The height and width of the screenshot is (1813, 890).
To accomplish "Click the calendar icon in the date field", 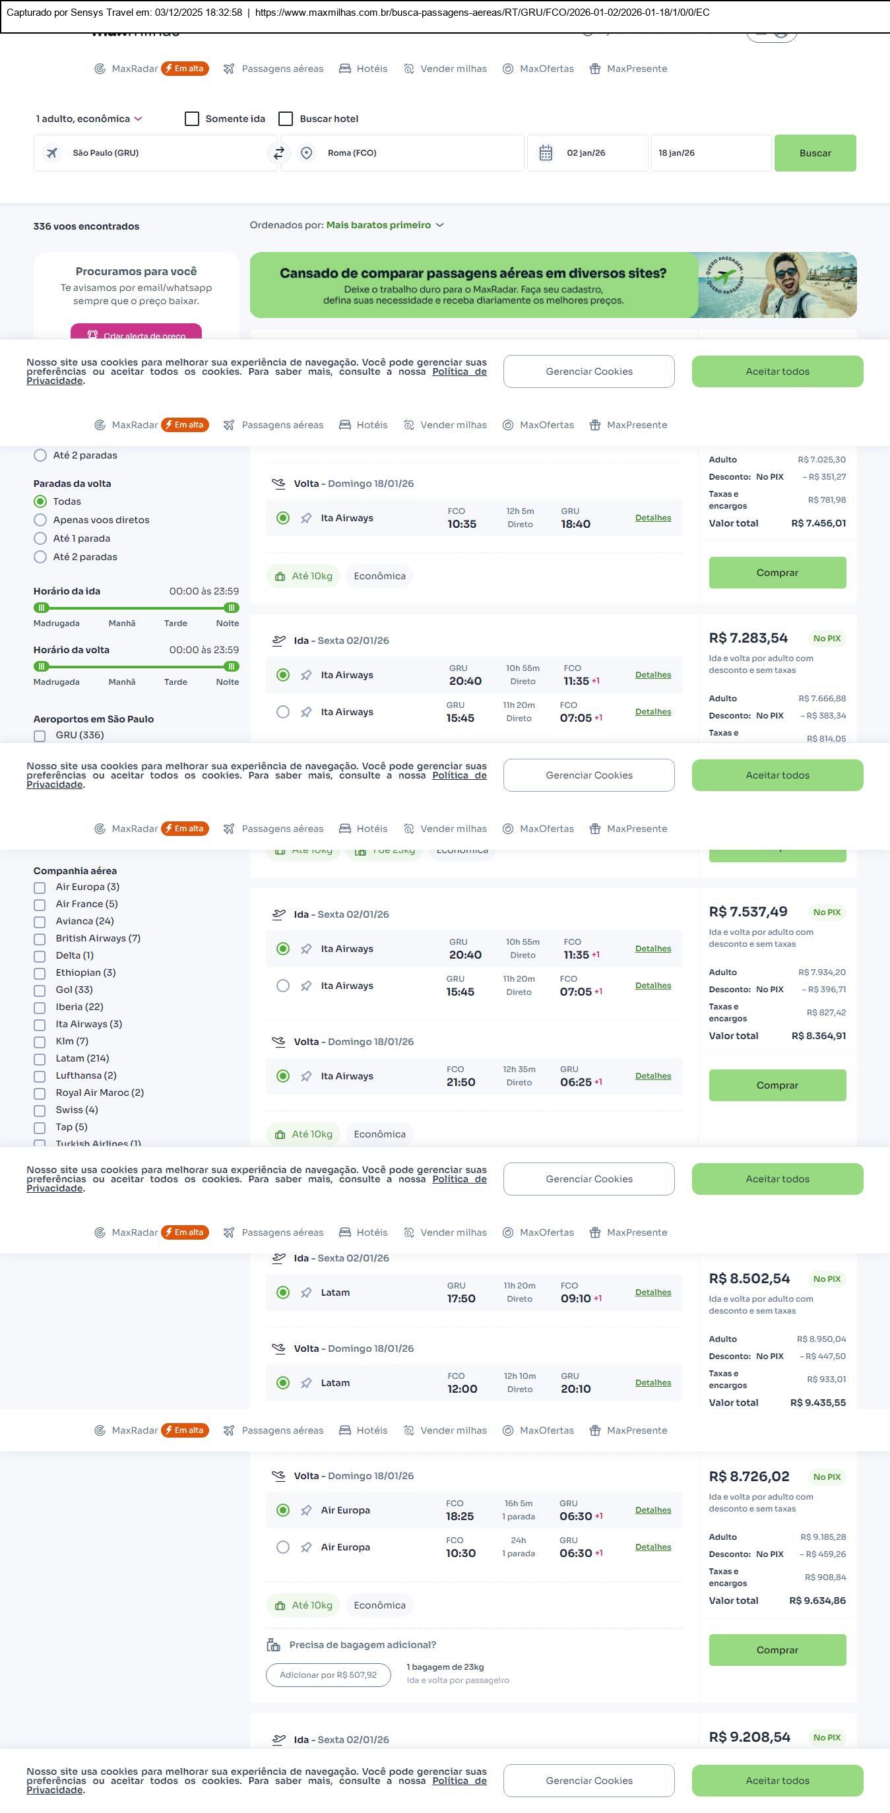I will tap(545, 152).
